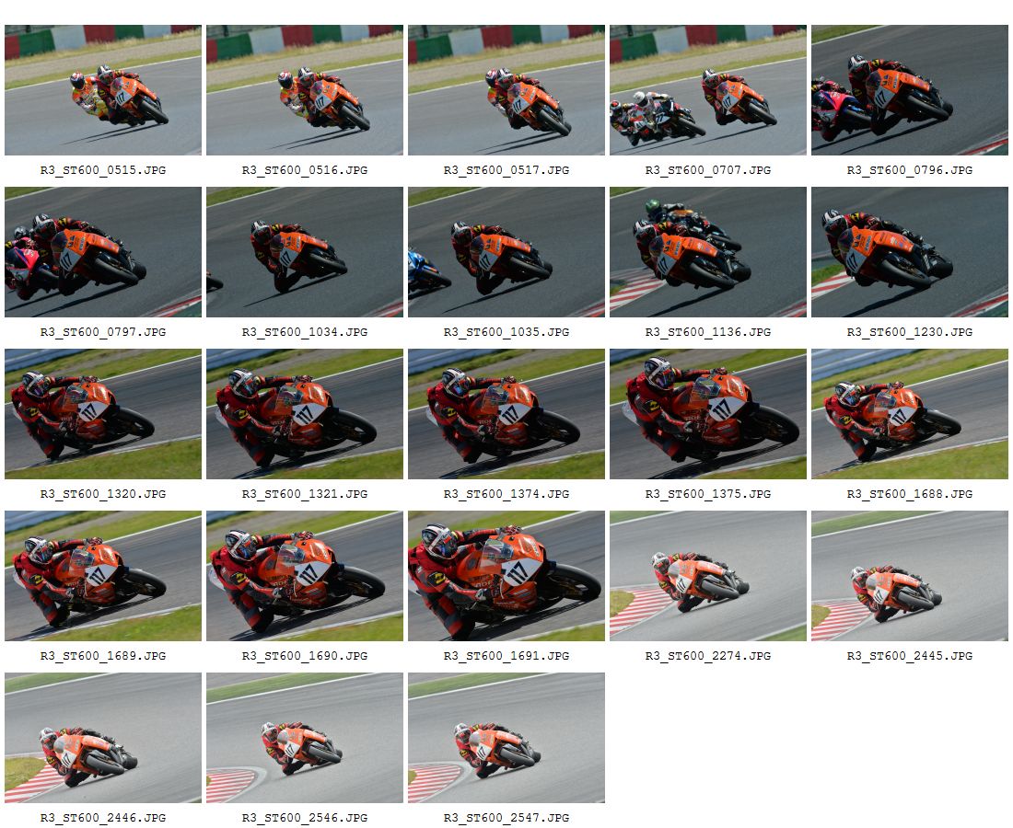The image size is (1013, 828).
Task: Choose photo R3_ST600_1374.JPG
Action: 506,414
